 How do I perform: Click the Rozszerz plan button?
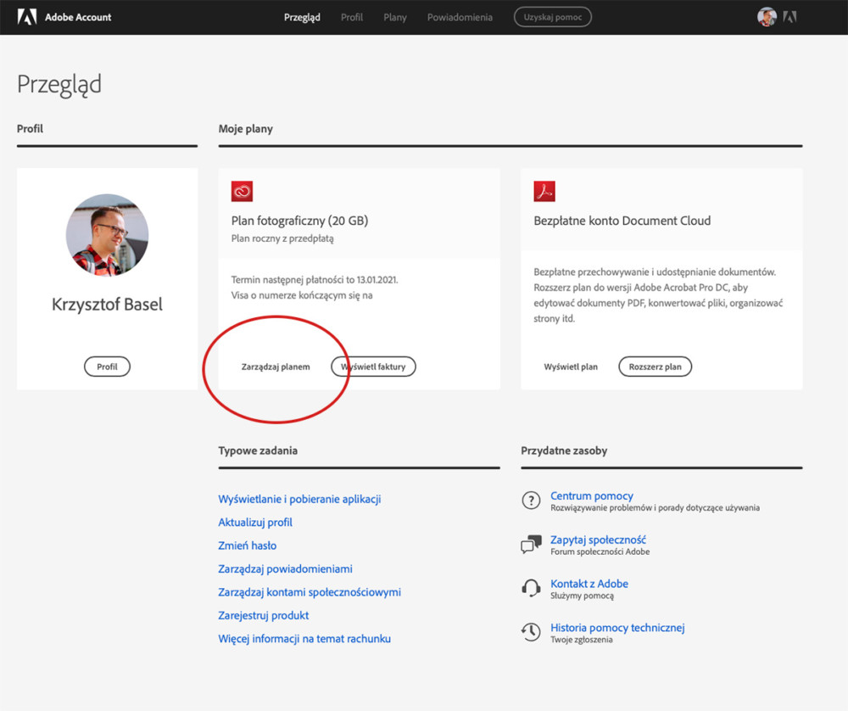[655, 367]
